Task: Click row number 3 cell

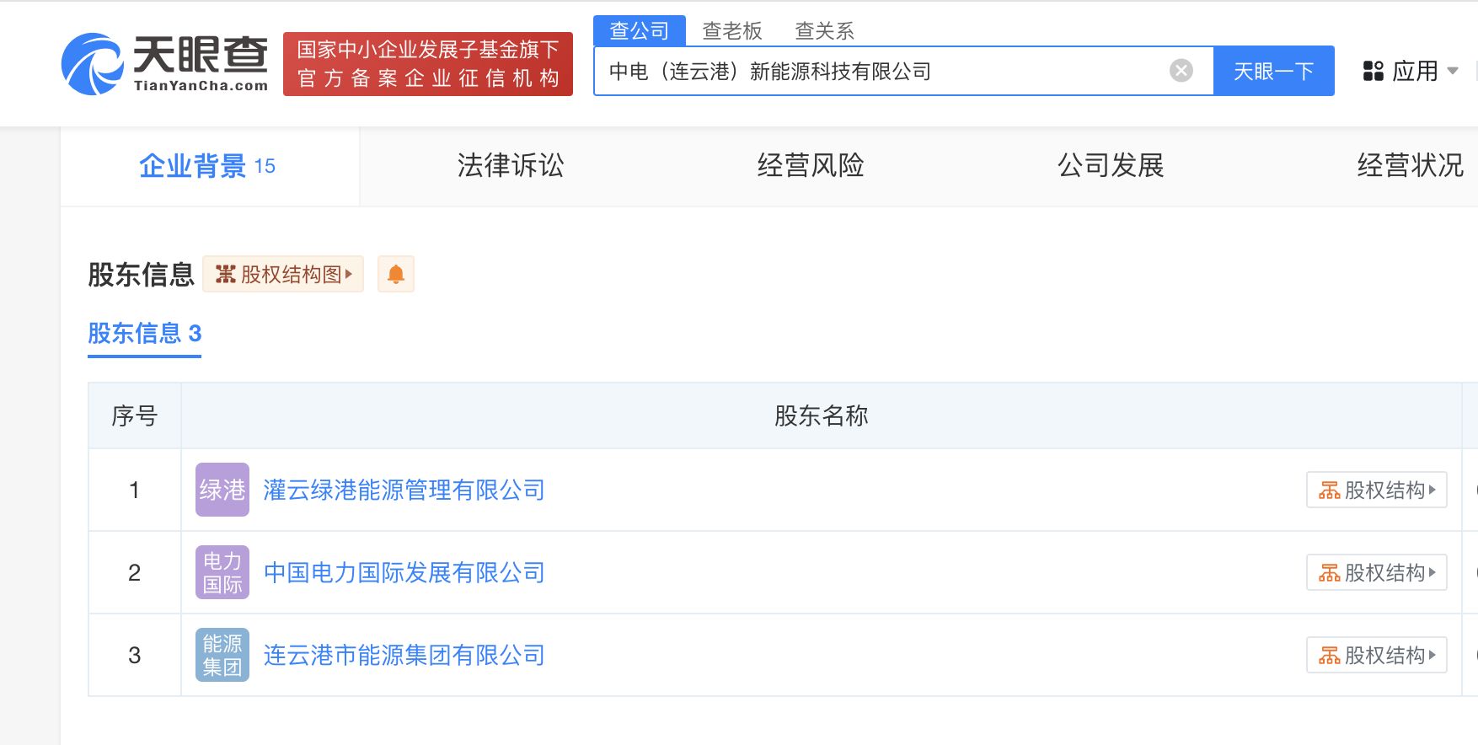Action: click(x=135, y=655)
